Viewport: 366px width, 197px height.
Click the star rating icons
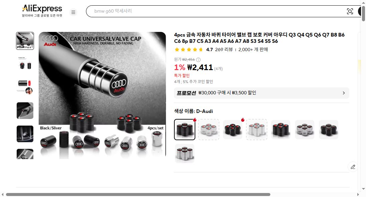tap(189, 49)
